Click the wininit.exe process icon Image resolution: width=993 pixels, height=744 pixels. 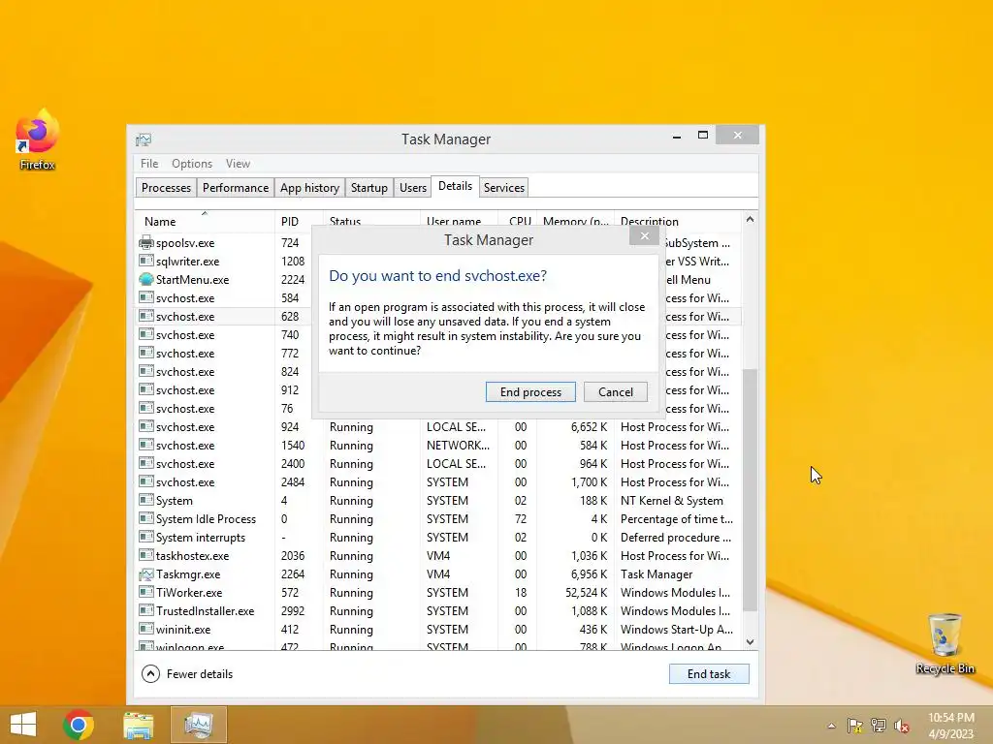(146, 629)
